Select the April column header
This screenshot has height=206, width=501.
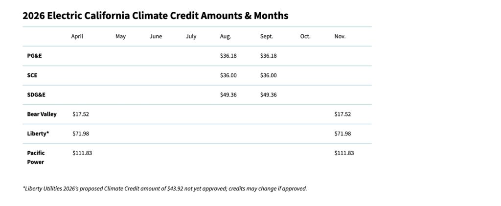pos(77,37)
